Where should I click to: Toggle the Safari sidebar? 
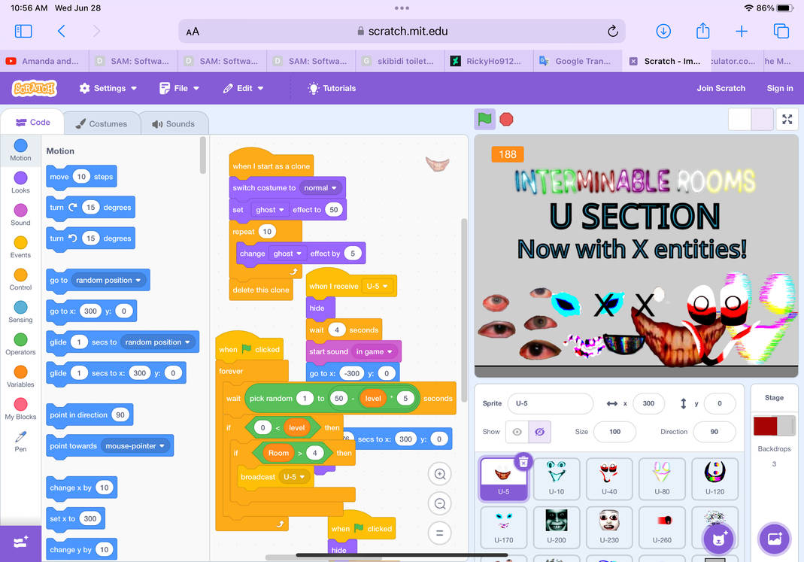[x=23, y=32]
